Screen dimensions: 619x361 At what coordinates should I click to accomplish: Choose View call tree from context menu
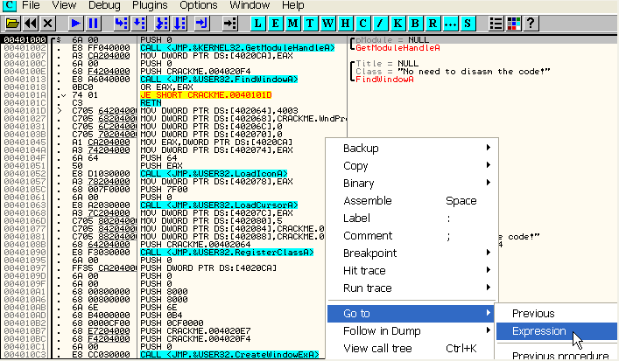[x=411, y=349]
